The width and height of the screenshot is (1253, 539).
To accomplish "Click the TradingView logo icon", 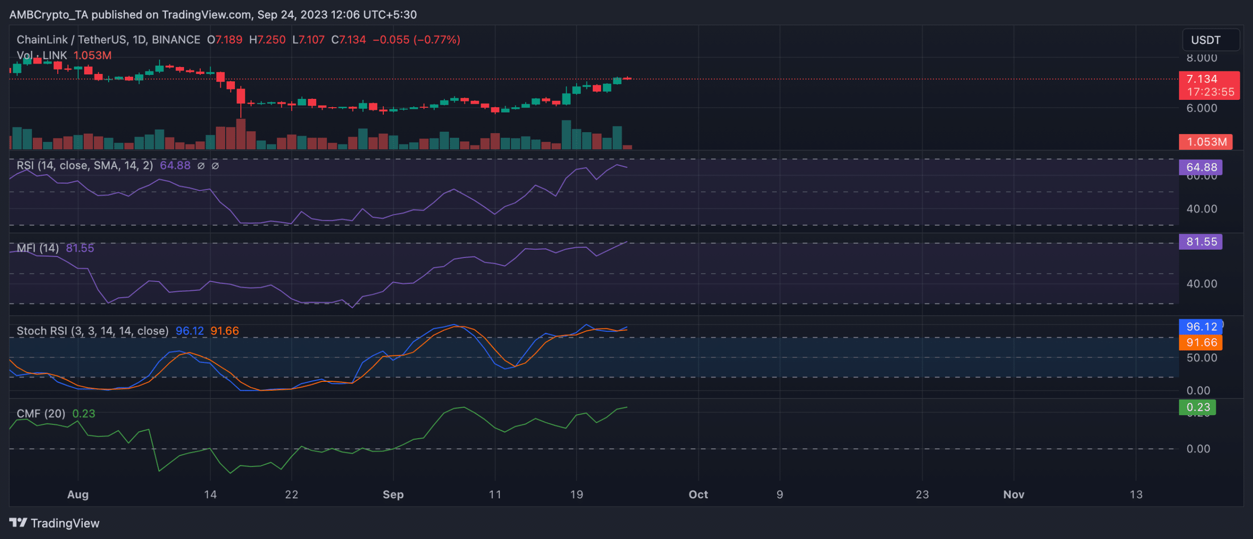I will (18, 523).
